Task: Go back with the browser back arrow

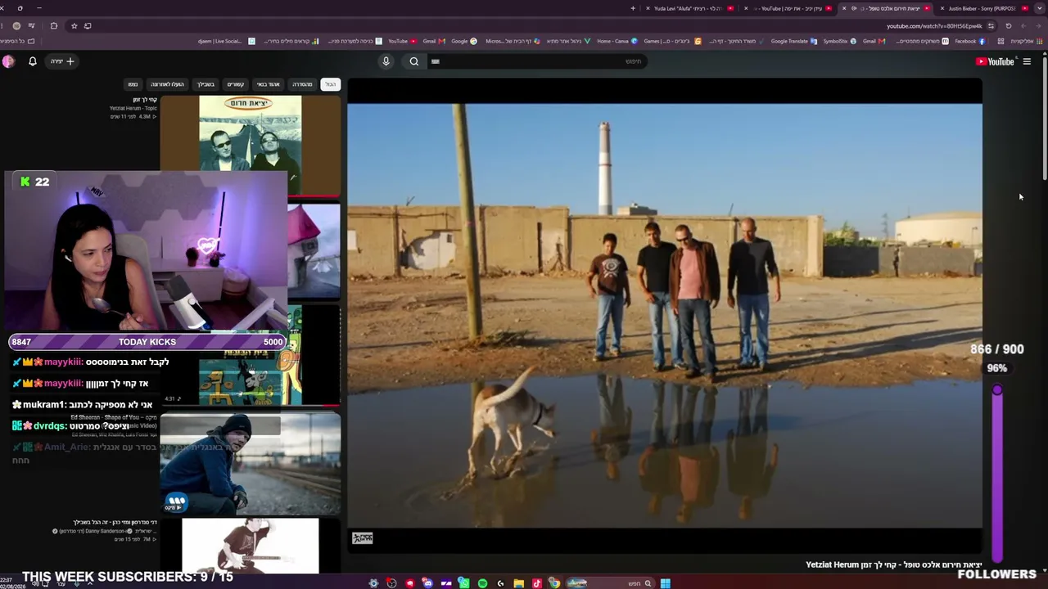Action: click(x=1038, y=26)
